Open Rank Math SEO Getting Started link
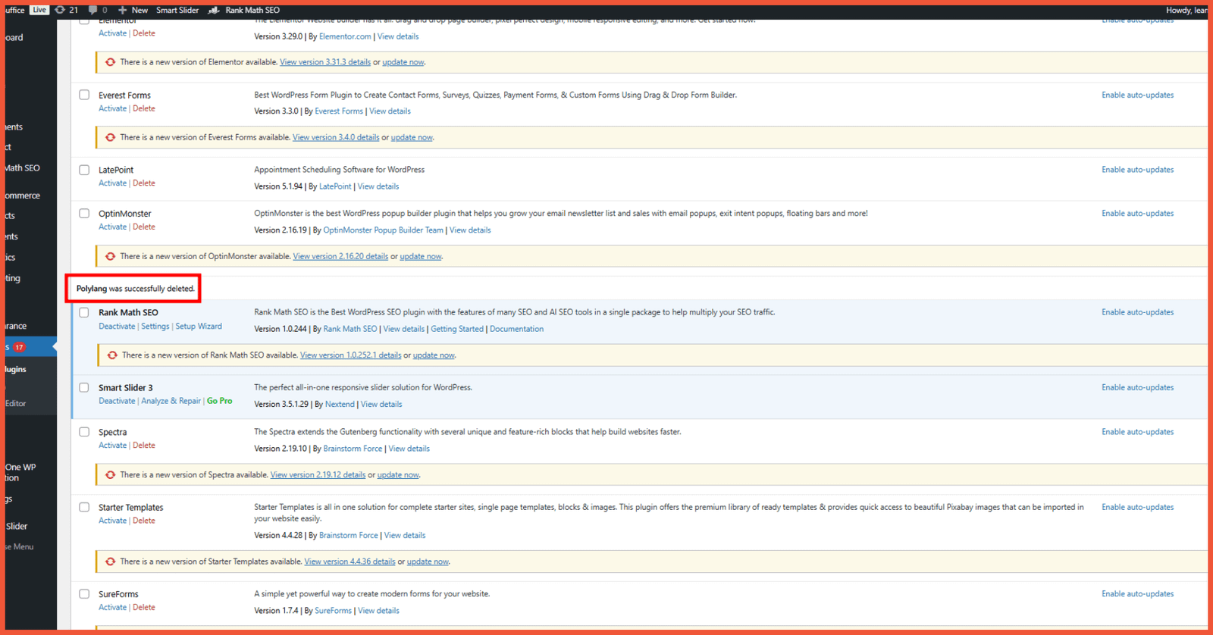Viewport: 1213px width, 635px height. click(x=457, y=329)
